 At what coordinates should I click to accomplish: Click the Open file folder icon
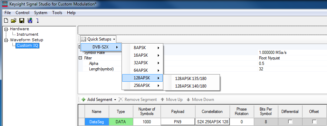pyautogui.click(x=13, y=21)
